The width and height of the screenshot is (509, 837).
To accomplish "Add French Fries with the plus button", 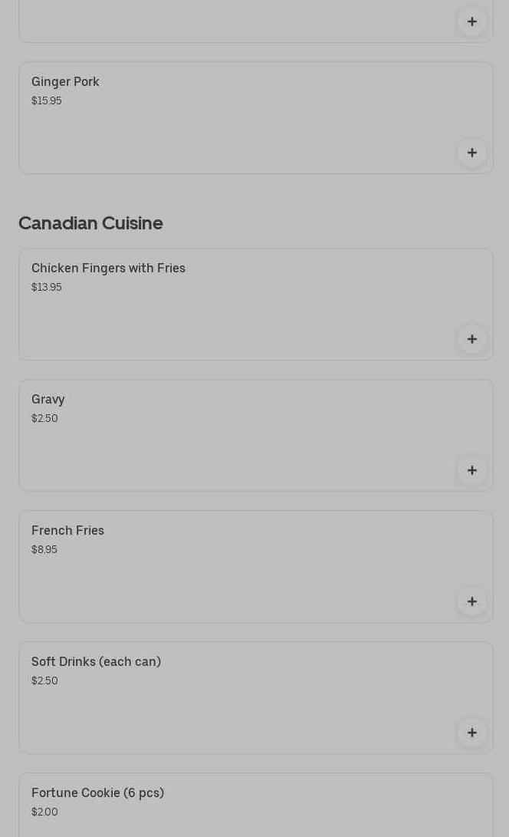I will pyautogui.click(x=471, y=601).
